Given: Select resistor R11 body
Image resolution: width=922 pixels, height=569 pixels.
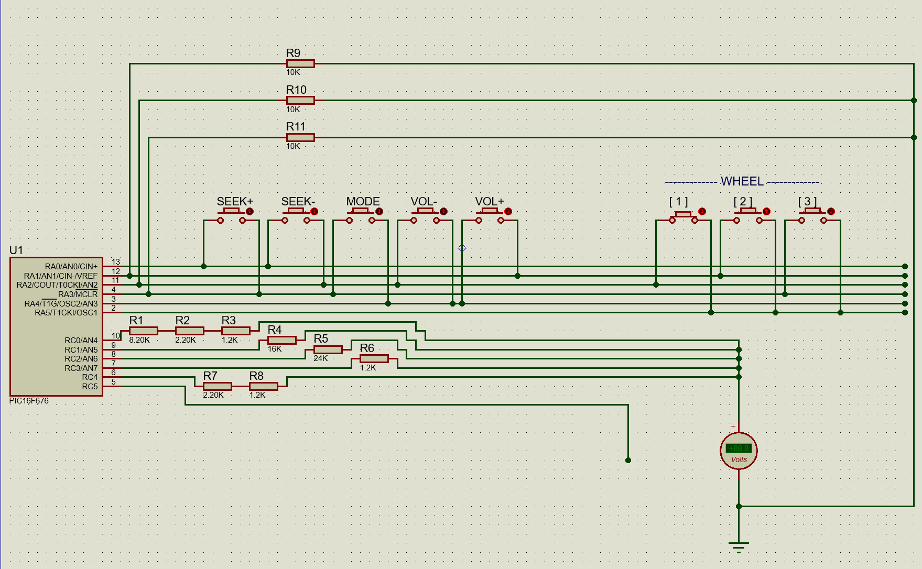Looking at the screenshot, I should [x=300, y=137].
